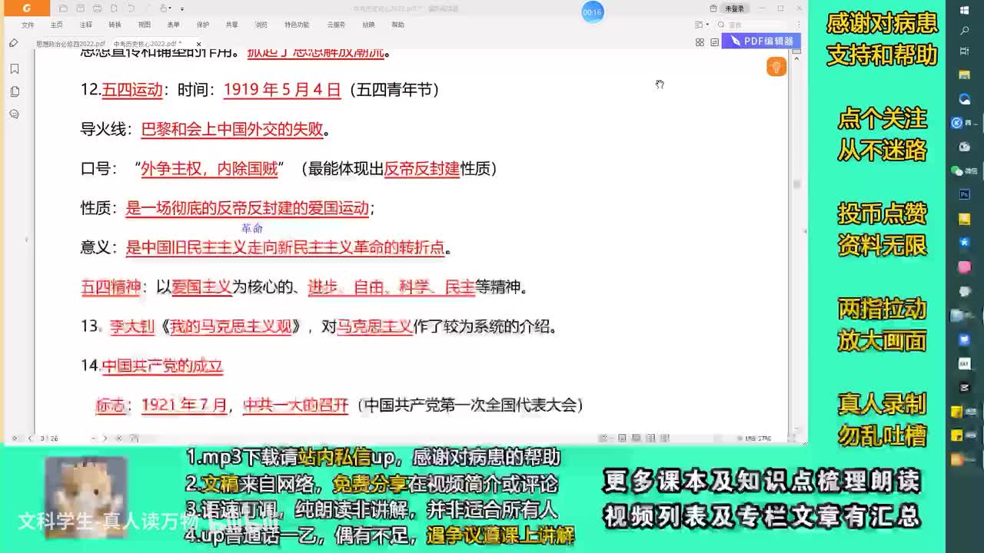Click the Windows taskbar search icon
The width and height of the screenshot is (984, 553).
coord(965,31)
